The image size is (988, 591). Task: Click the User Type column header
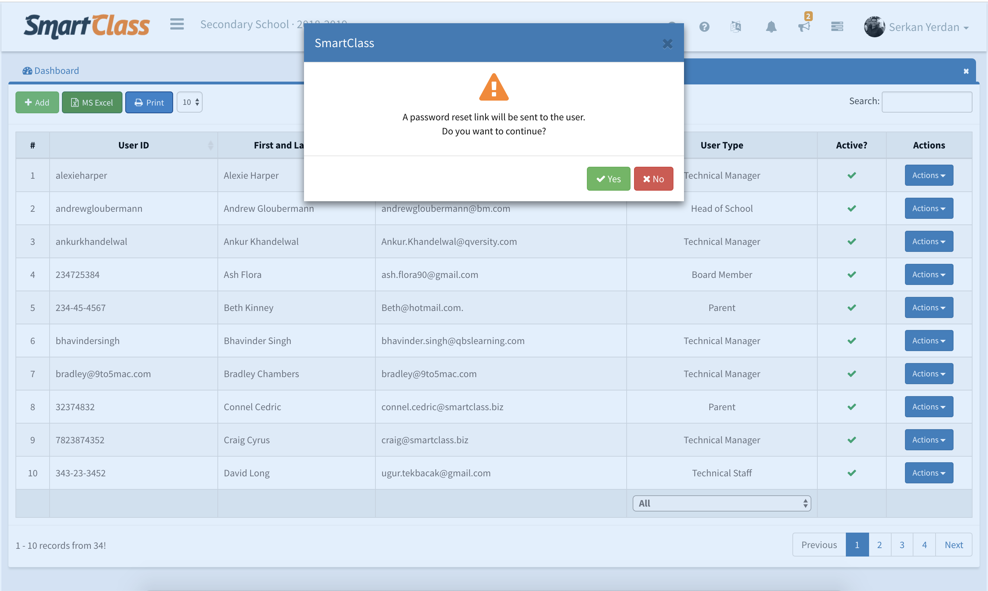pyautogui.click(x=722, y=145)
